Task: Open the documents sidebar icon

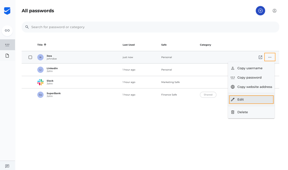Action: 7,56
